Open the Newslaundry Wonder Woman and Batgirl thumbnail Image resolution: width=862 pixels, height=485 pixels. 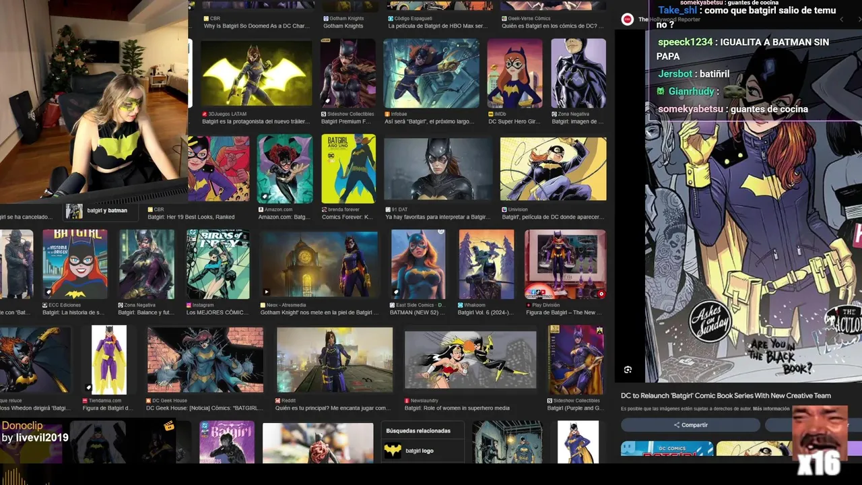point(471,360)
